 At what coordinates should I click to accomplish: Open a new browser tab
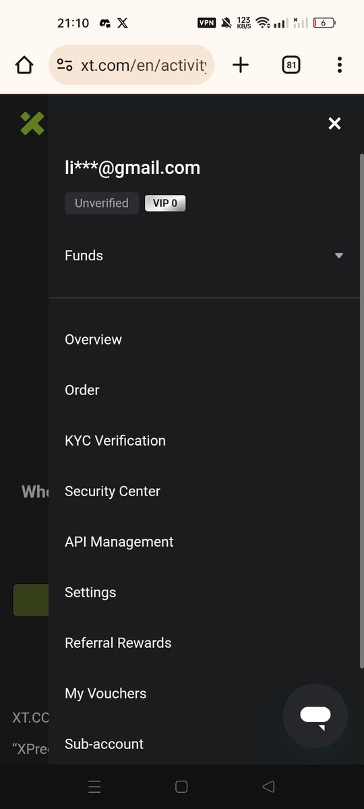[x=241, y=65]
